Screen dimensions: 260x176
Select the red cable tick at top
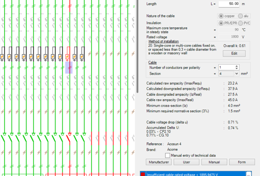(x=70, y=6)
